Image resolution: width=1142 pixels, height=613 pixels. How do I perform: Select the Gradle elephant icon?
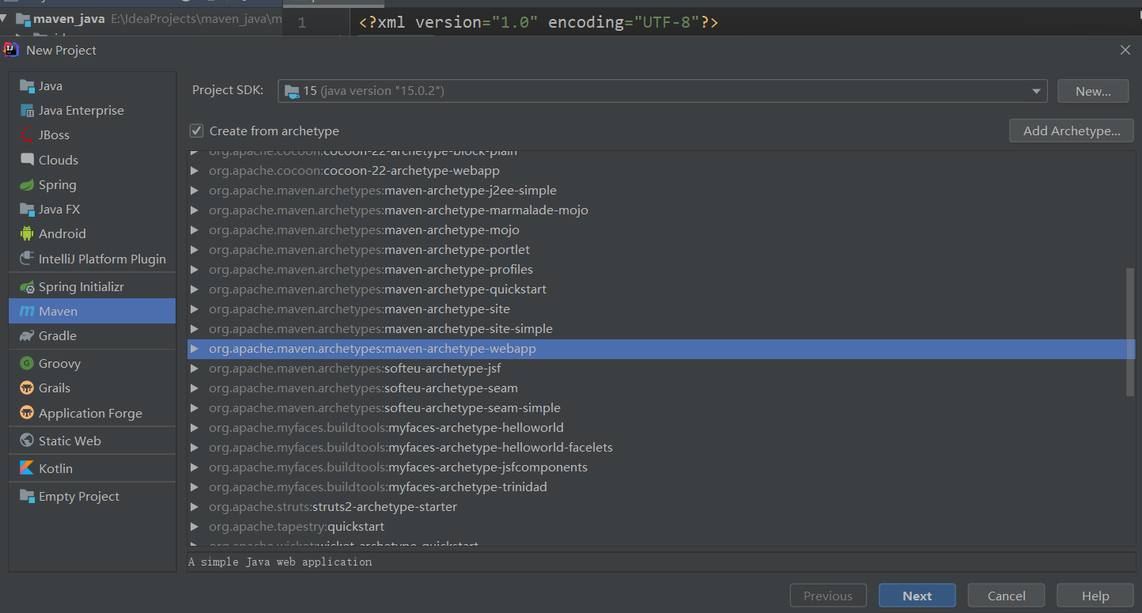pyautogui.click(x=27, y=336)
